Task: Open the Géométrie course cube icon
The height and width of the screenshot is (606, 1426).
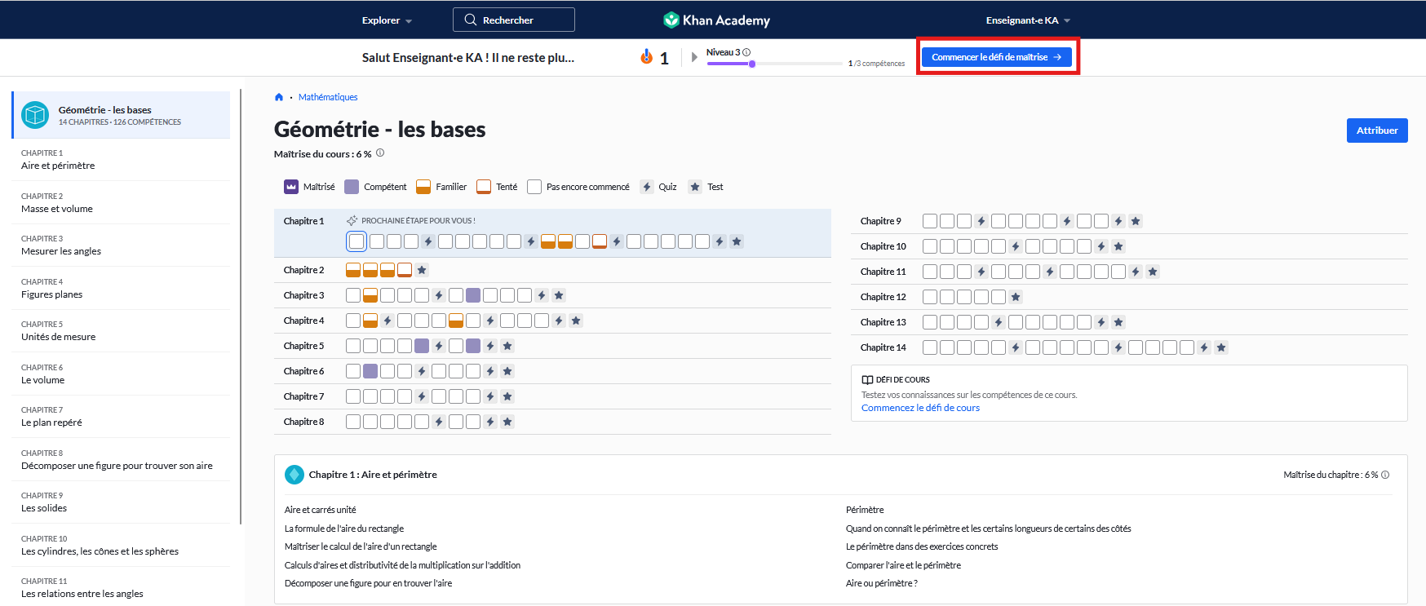Action: 35,115
